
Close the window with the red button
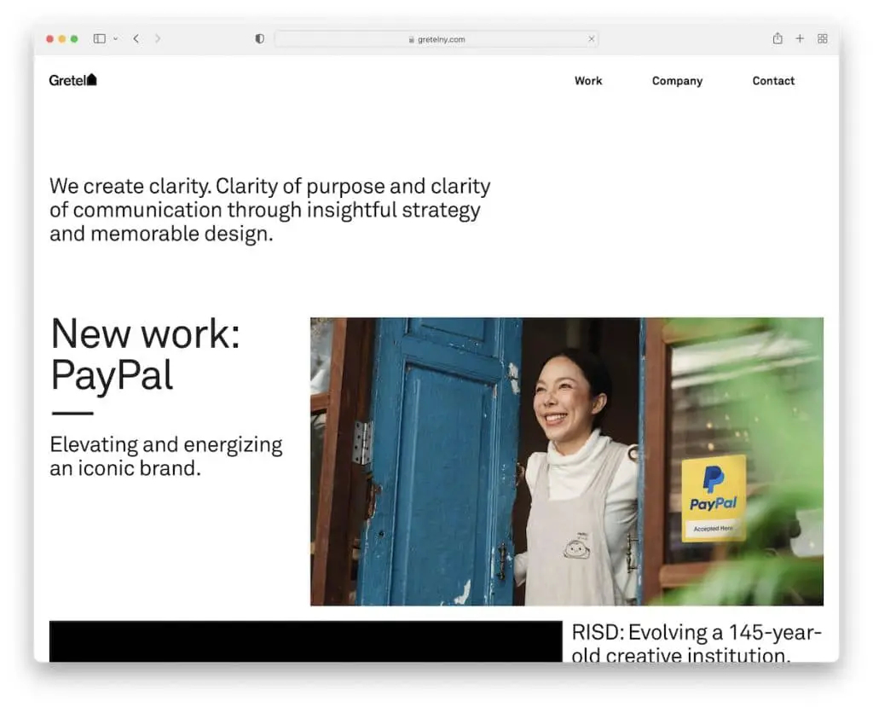(x=49, y=39)
